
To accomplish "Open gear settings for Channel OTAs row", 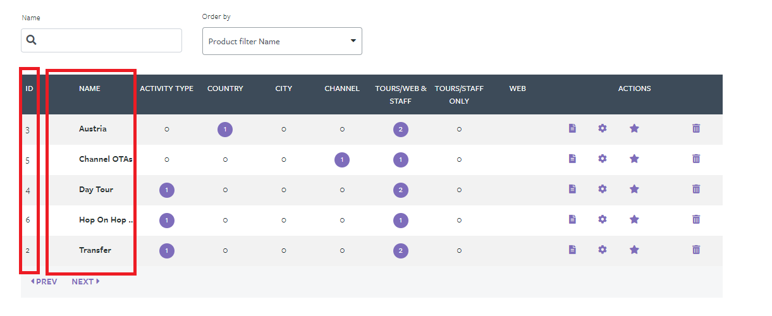I will [x=603, y=159].
